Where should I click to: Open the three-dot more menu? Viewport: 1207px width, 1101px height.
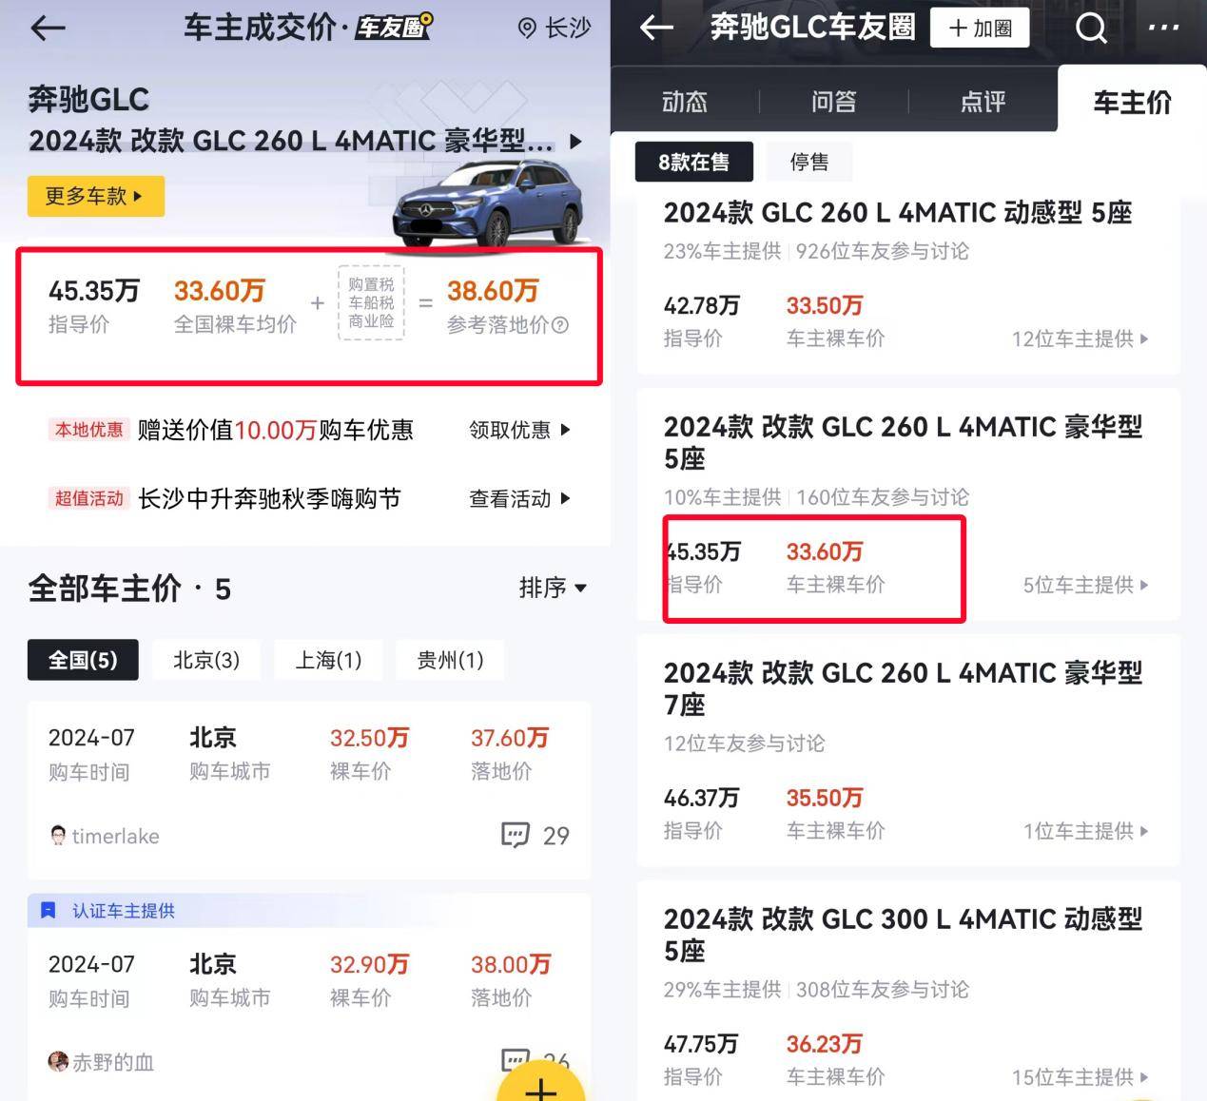tap(1163, 28)
